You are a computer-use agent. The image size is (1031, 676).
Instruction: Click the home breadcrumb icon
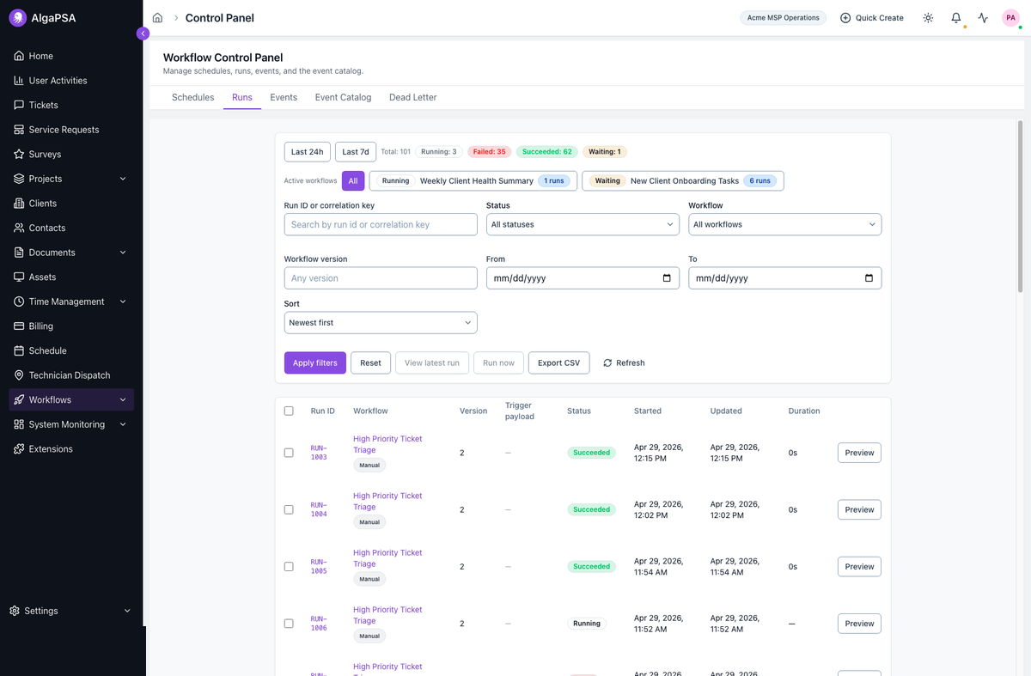tap(157, 18)
